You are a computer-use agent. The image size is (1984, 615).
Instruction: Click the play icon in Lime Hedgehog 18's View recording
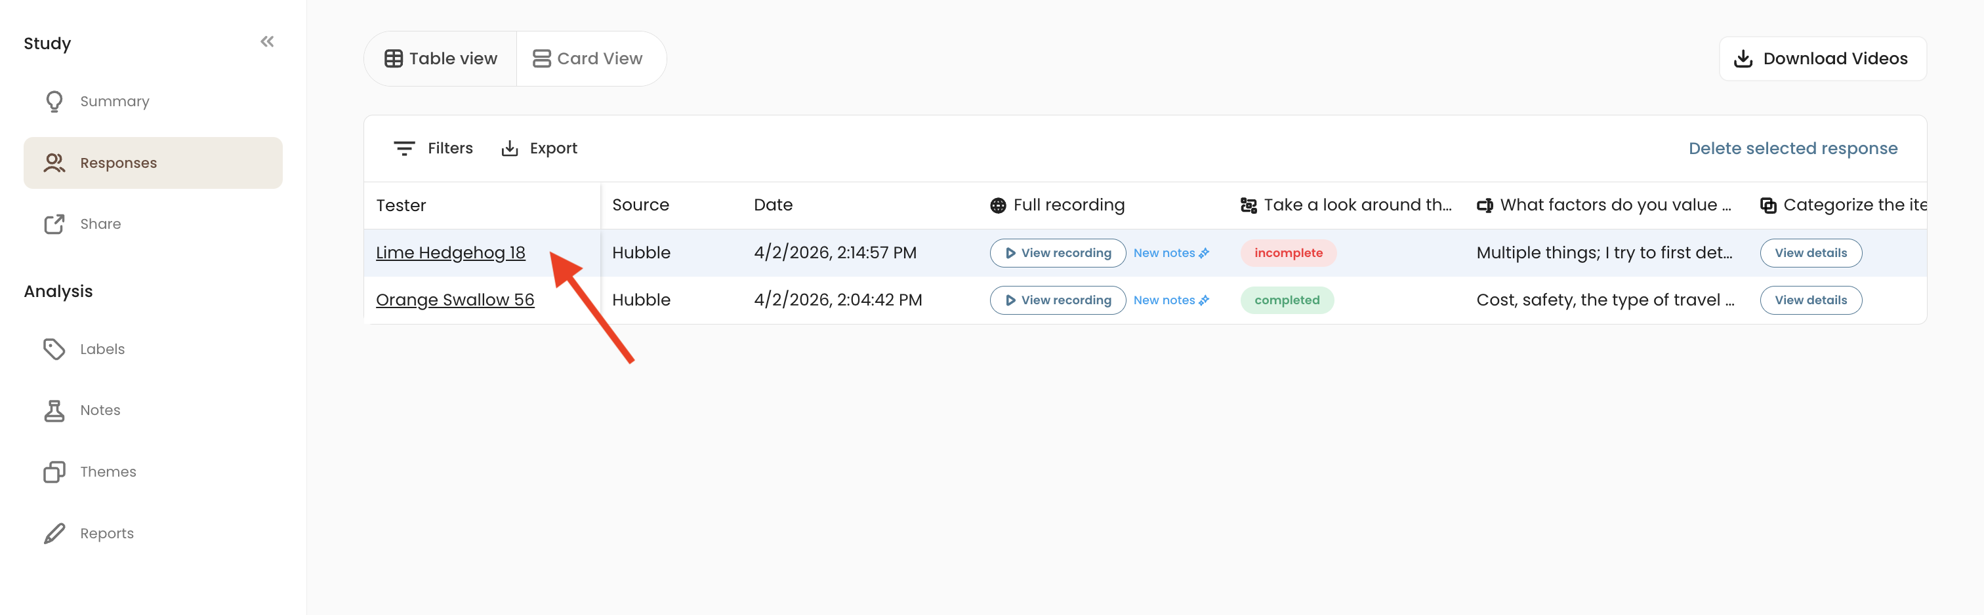tap(1010, 253)
